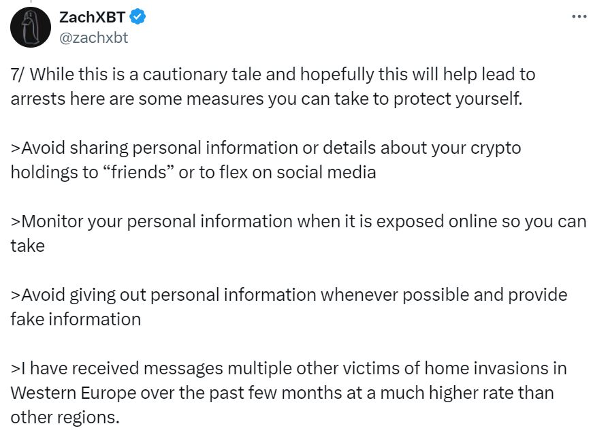Image resolution: width=593 pixels, height=441 pixels.
Task: Click the words 'Western Europe'
Action: pyautogui.click(x=74, y=393)
